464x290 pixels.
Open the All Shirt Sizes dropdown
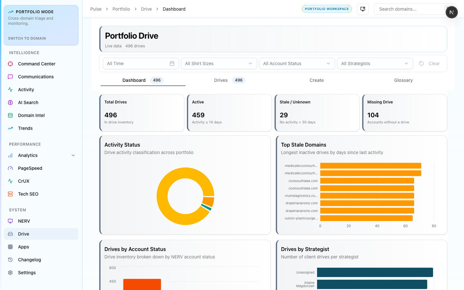[219, 63]
